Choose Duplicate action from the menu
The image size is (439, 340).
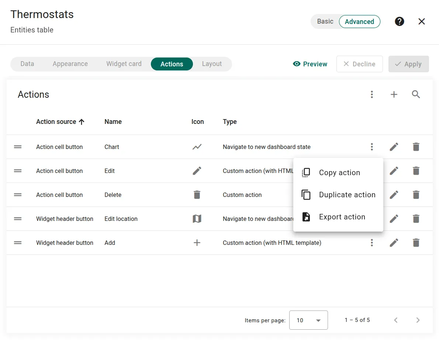coord(338,195)
